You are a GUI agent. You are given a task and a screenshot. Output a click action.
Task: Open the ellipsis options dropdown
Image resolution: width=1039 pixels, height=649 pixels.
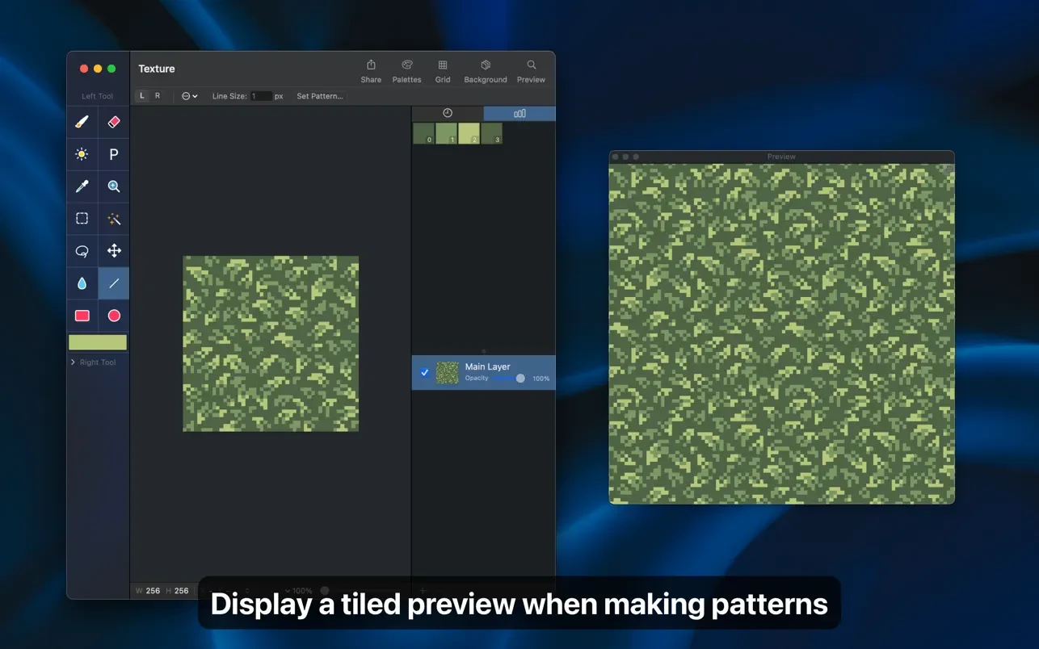(x=189, y=96)
